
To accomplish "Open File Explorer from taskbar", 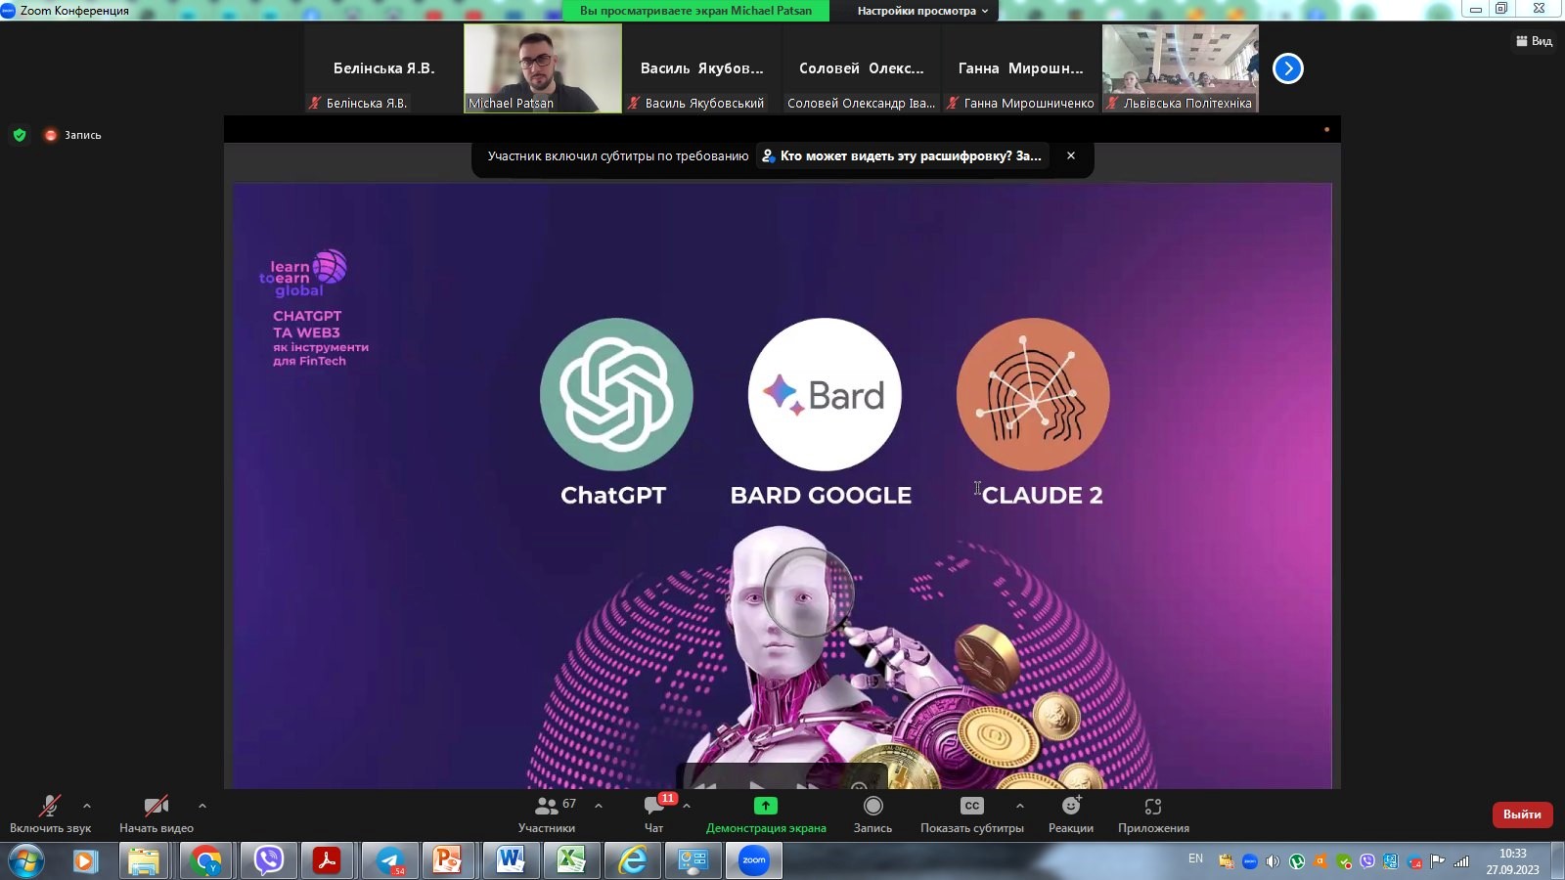I will 144,861.
